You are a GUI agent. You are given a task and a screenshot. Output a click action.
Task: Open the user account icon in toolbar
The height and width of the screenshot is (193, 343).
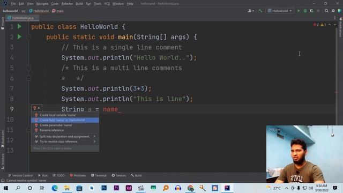tap(251, 11)
